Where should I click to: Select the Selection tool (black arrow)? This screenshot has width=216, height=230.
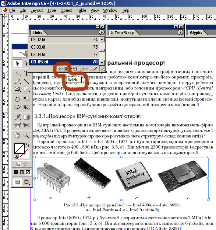tap(17, 63)
